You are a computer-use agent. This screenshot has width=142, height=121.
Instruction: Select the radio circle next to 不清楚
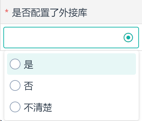coord(15,107)
